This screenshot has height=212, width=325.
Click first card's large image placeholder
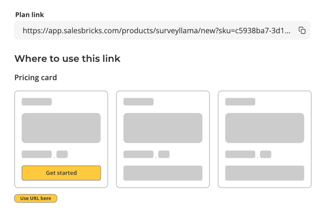click(x=61, y=128)
